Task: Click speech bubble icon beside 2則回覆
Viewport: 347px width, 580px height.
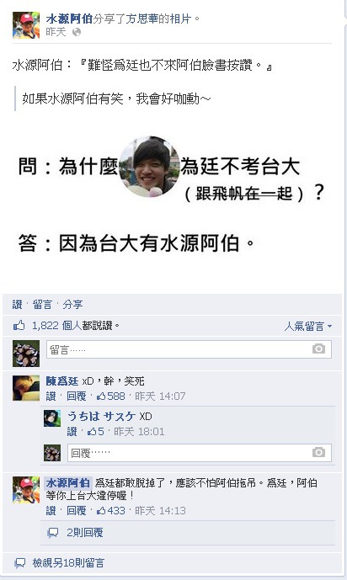Action: point(53,533)
